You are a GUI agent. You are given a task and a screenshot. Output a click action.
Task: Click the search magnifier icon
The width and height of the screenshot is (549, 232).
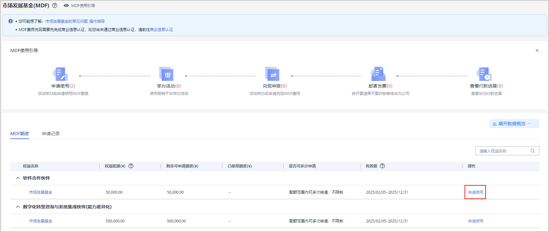click(x=533, y=151)
